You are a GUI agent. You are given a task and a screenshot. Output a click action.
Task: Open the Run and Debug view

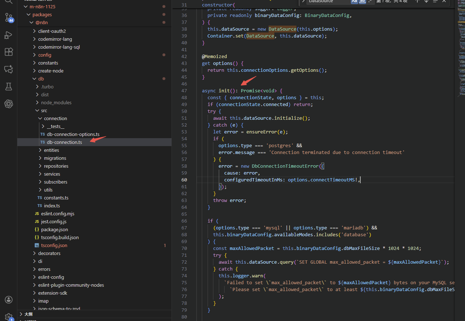tap(8, 35)
